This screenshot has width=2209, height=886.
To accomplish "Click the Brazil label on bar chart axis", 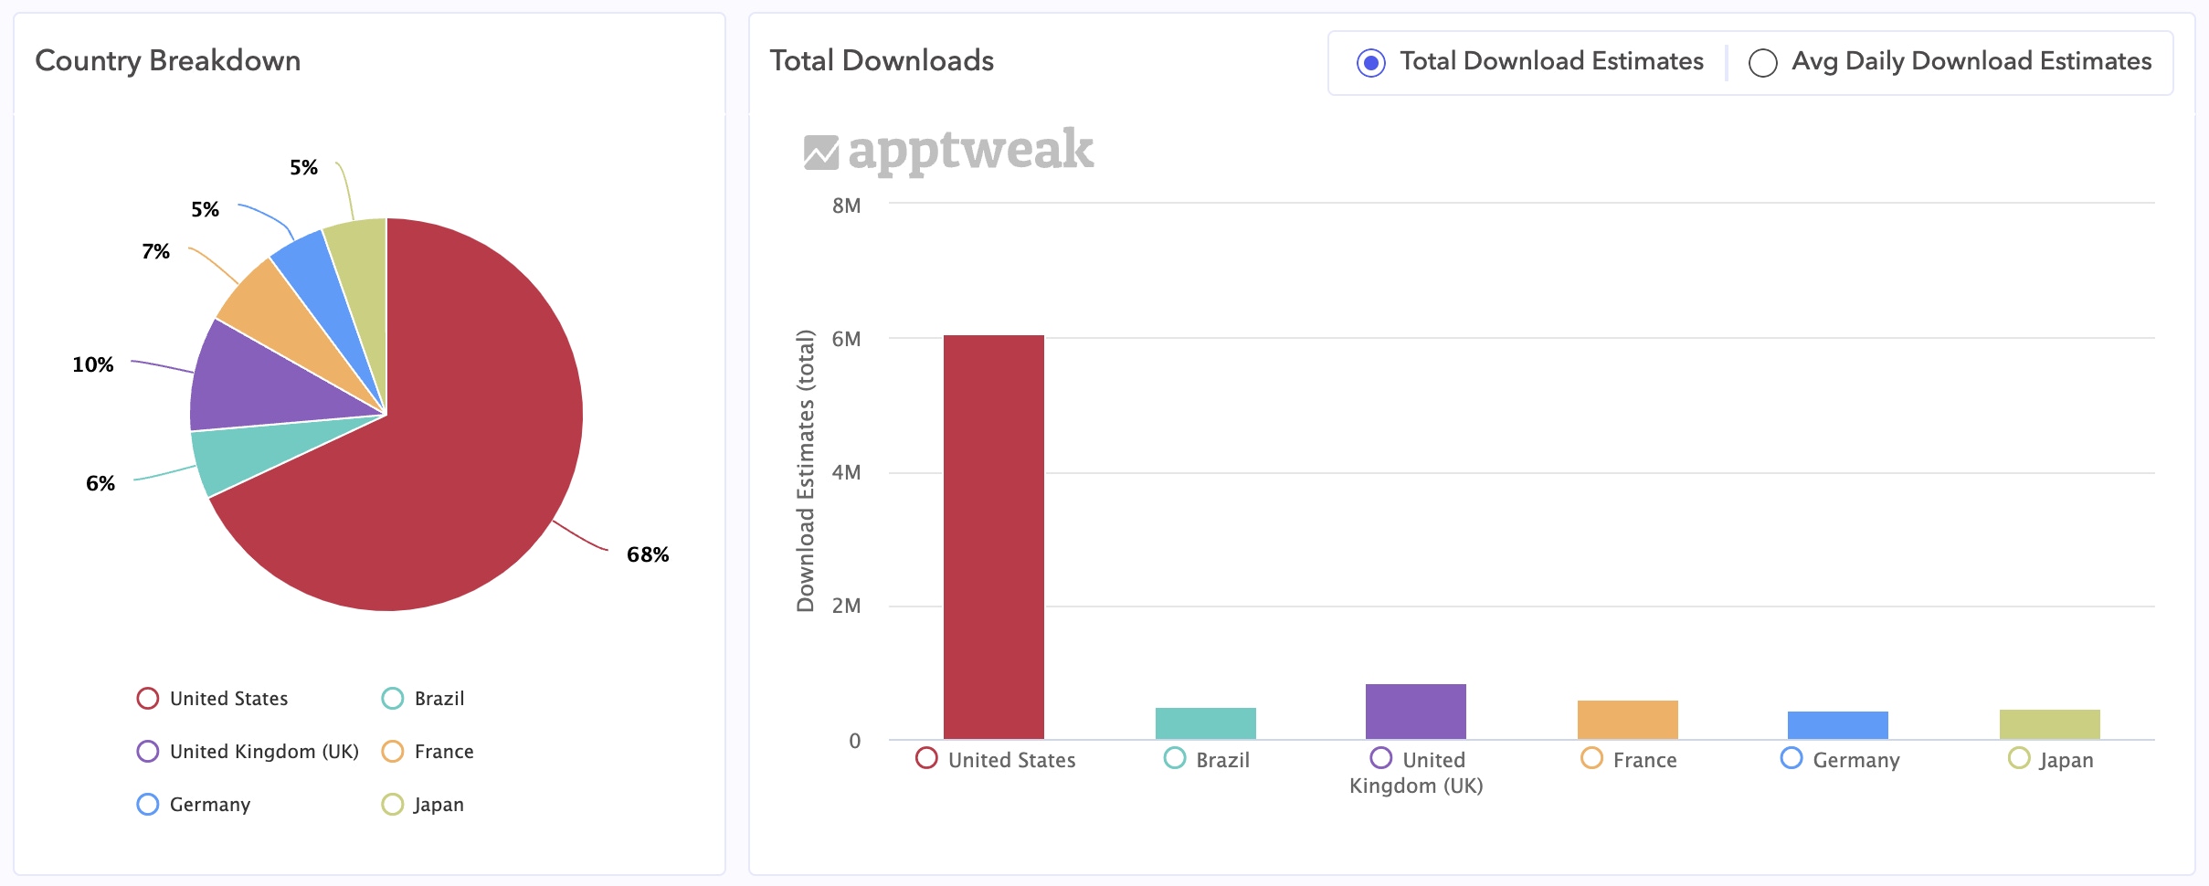I will tap(1222, 760).
